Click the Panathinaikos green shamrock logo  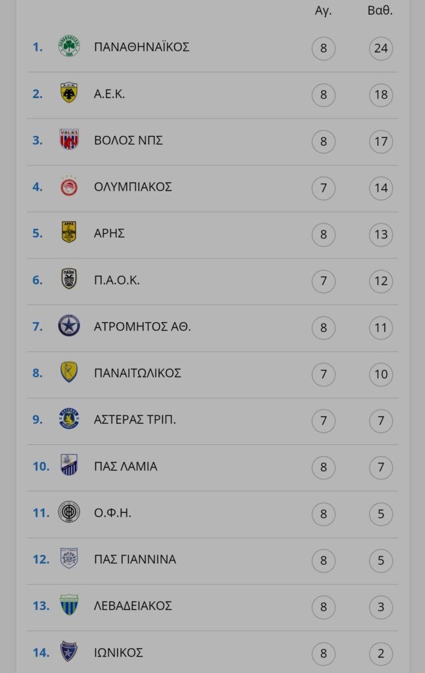(x=68, y=46)
